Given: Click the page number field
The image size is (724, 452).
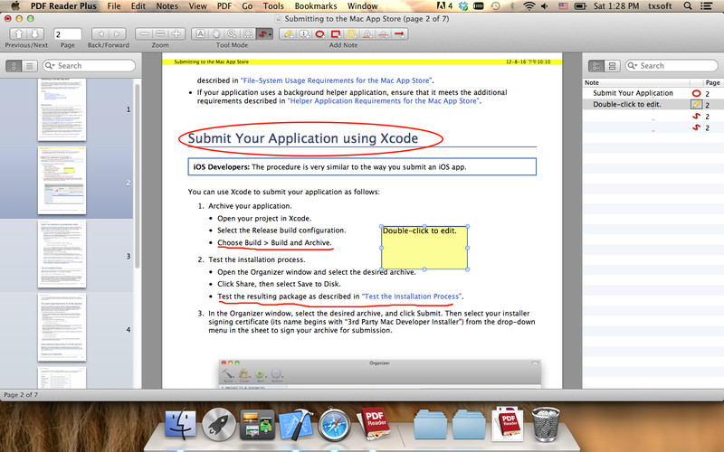Looking at the screenshot, I should (67, 34).
